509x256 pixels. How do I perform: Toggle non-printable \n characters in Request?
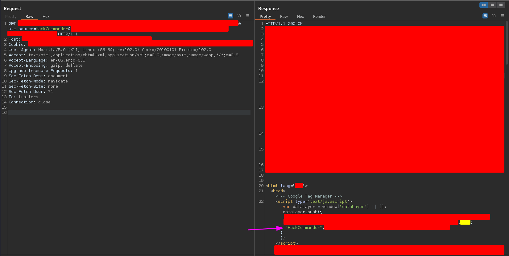239,16
